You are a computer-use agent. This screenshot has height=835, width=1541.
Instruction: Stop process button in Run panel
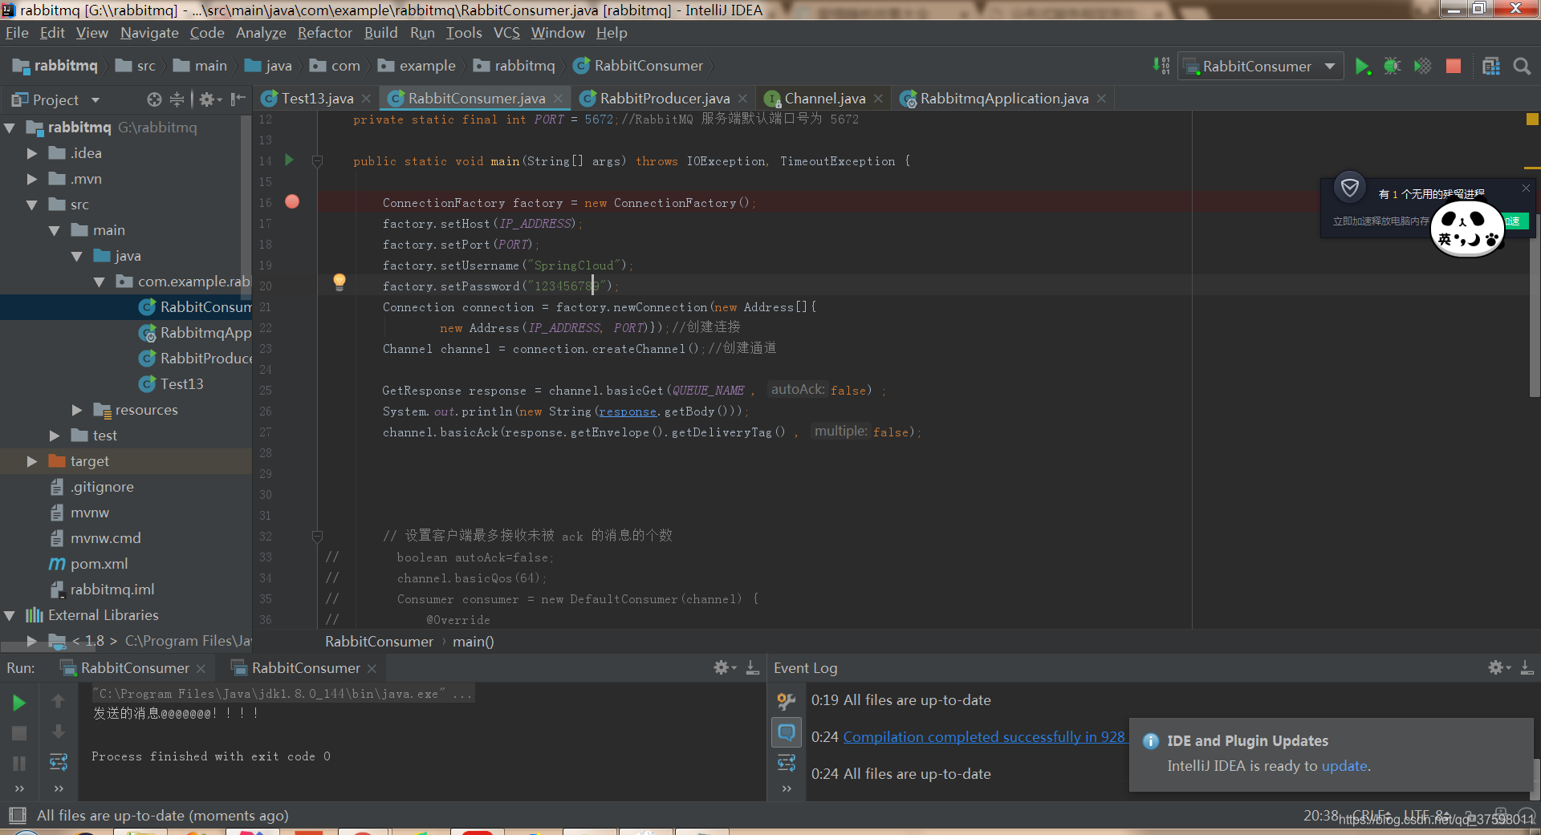tap(19, 733)
